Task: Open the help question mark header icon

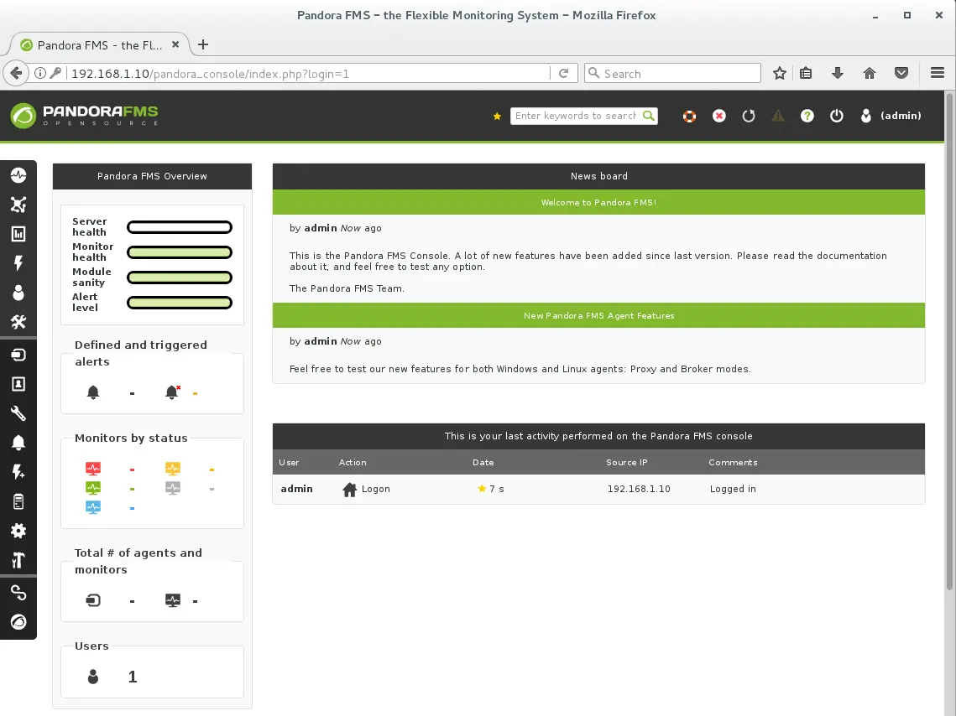Action: tap(807, 116)
